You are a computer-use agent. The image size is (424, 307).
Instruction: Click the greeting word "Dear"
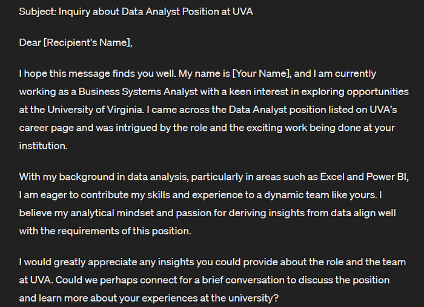pos(30,42)
